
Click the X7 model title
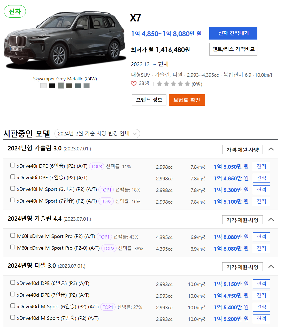point(135,18)
